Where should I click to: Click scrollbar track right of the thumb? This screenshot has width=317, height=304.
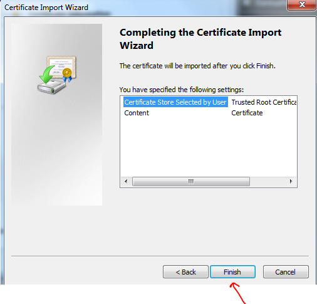268,181
